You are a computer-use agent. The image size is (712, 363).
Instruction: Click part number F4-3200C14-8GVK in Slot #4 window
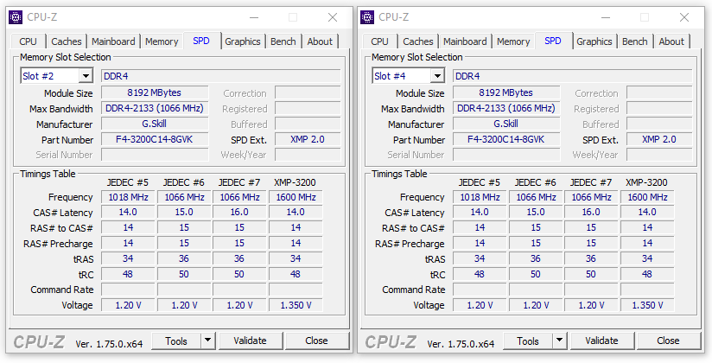click(505, 139)
